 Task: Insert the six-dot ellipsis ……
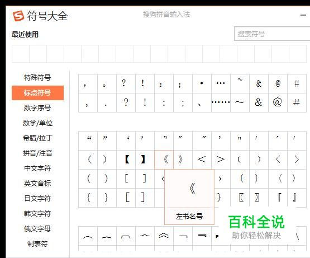coord(221,102)
